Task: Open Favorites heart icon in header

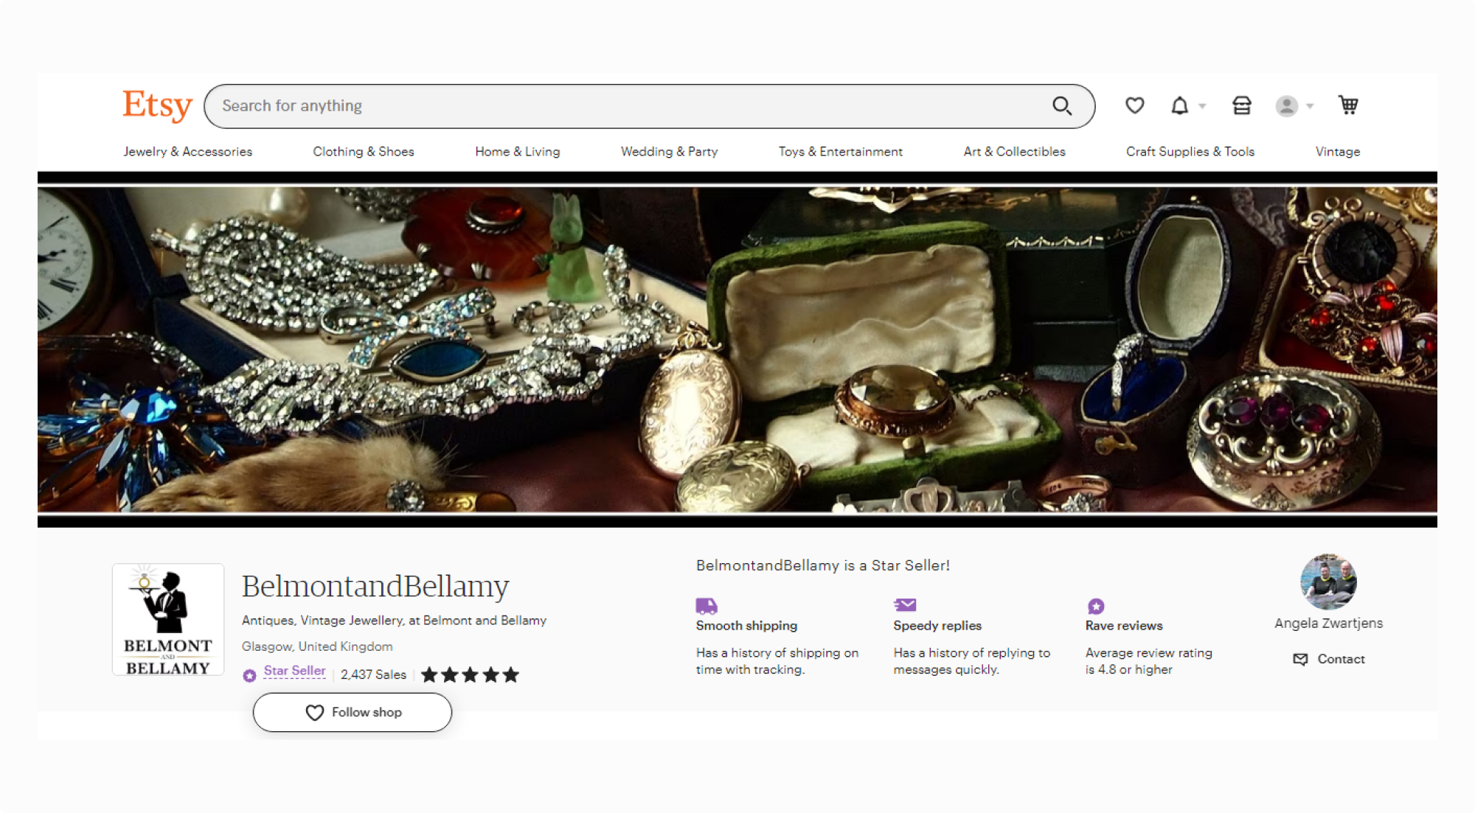Action: [1134, 106]
